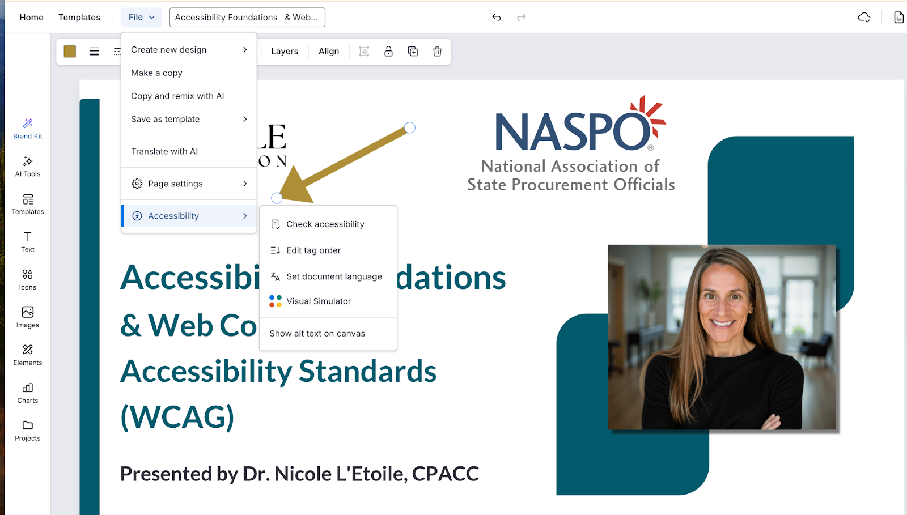
Task: Open the Brand Kit panel
Action: tap(27, 129)
